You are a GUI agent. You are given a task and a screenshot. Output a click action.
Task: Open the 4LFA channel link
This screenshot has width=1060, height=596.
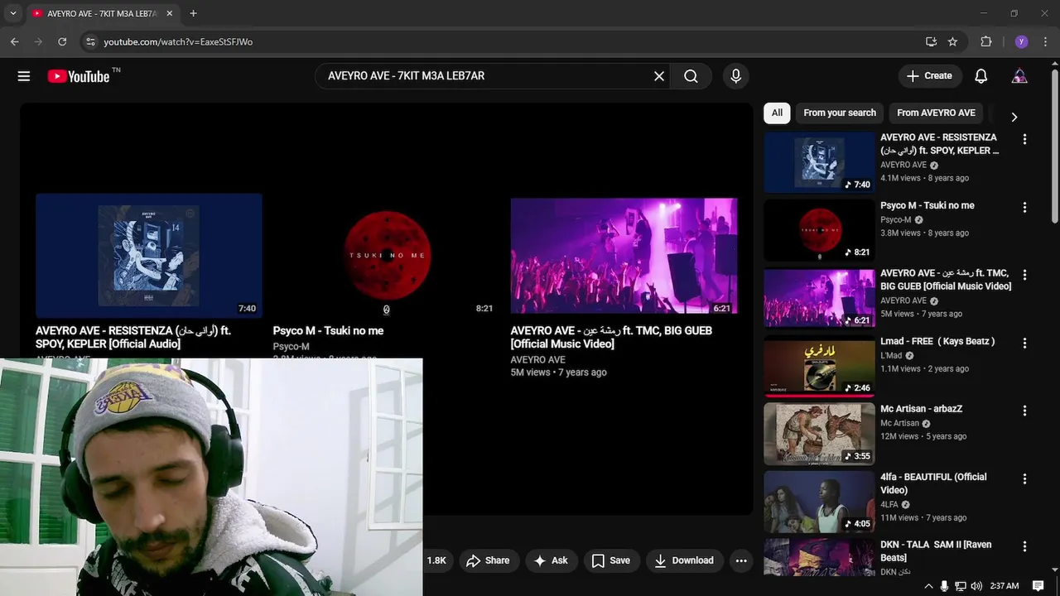coord(889,504)
